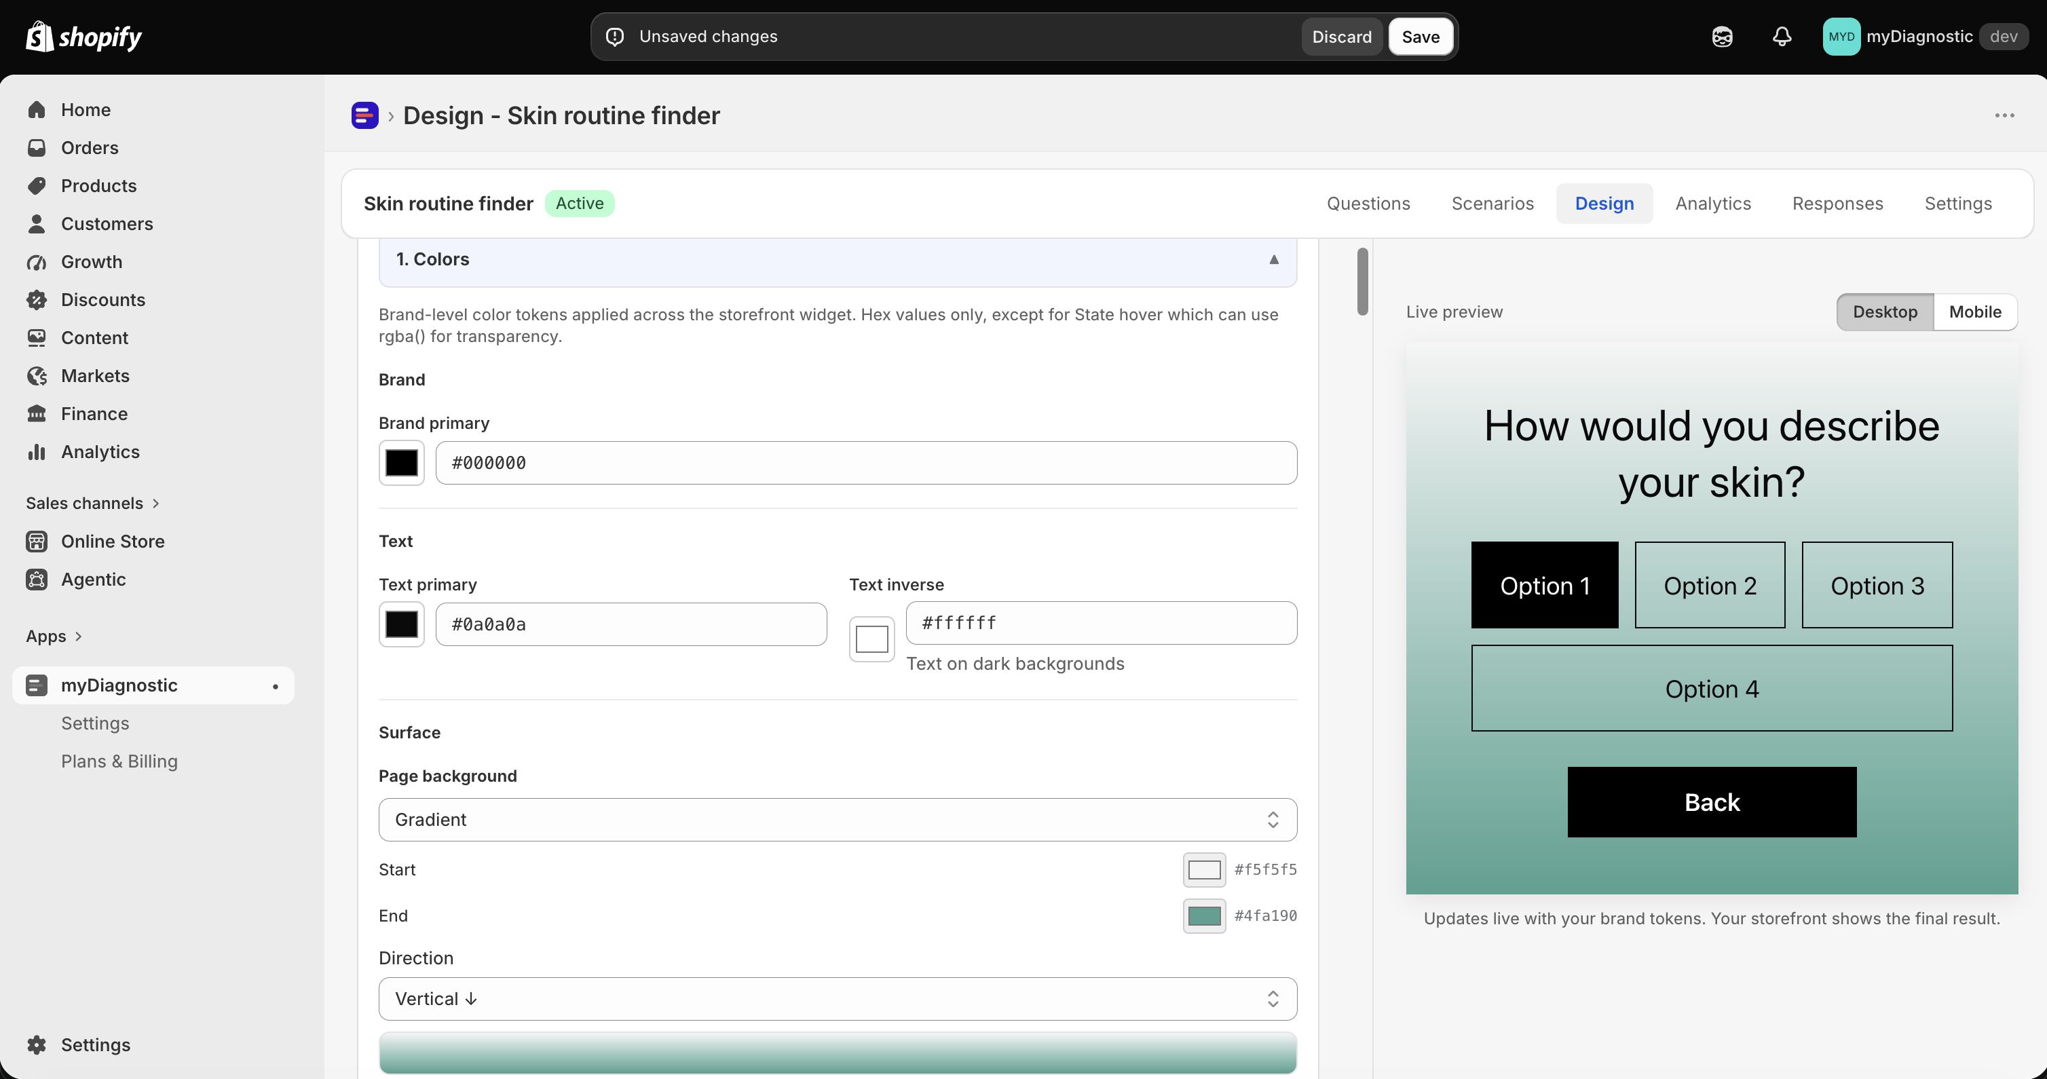
Task: Click the Customers person icon
Action: point(37,223)
